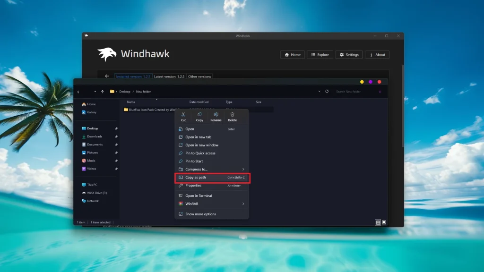The width and height of the screenshot is (484, 272).
Task: Select Downloads in the navigation pane
Action: tap(95, 136)
